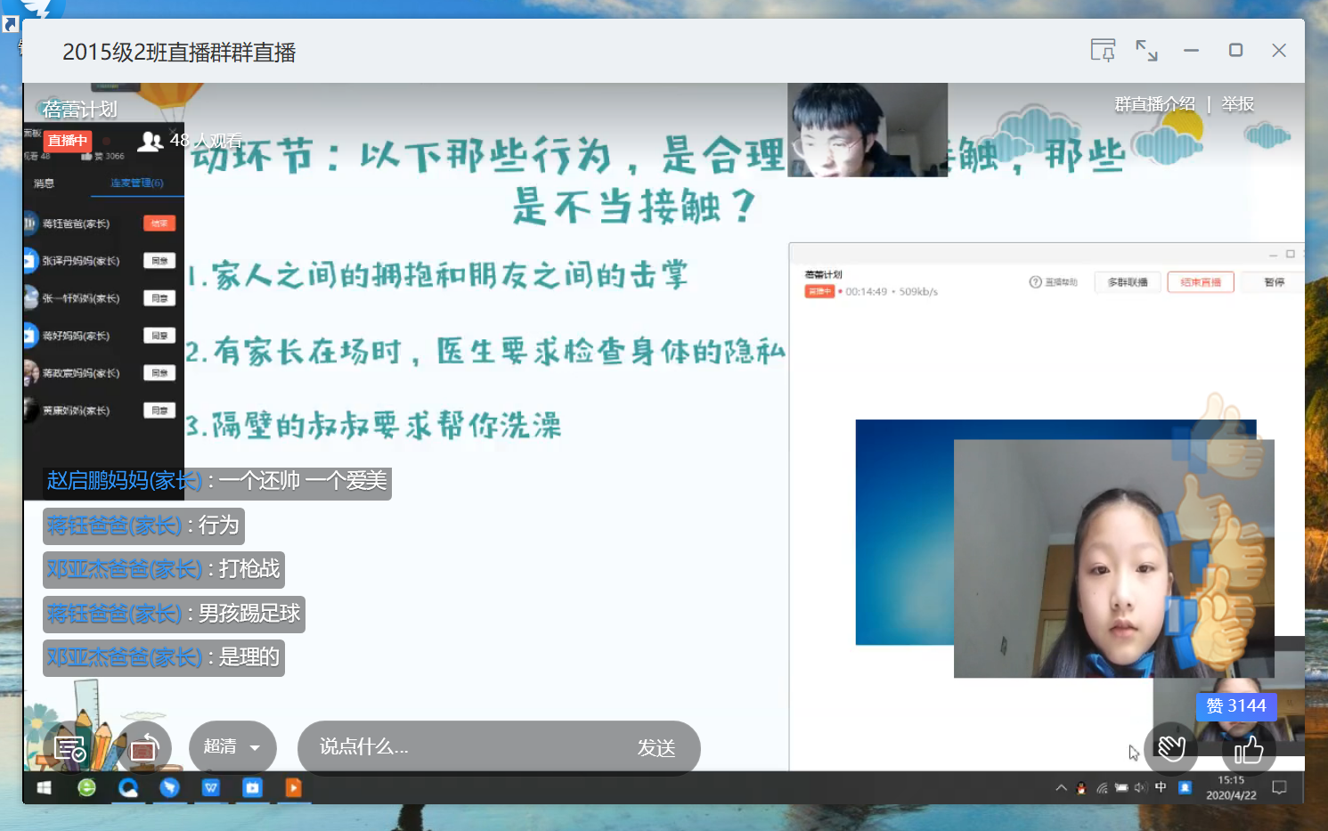Raise hand with the waving hand icon
This screenshot has width=1328, height=831.
[1170, 748]
